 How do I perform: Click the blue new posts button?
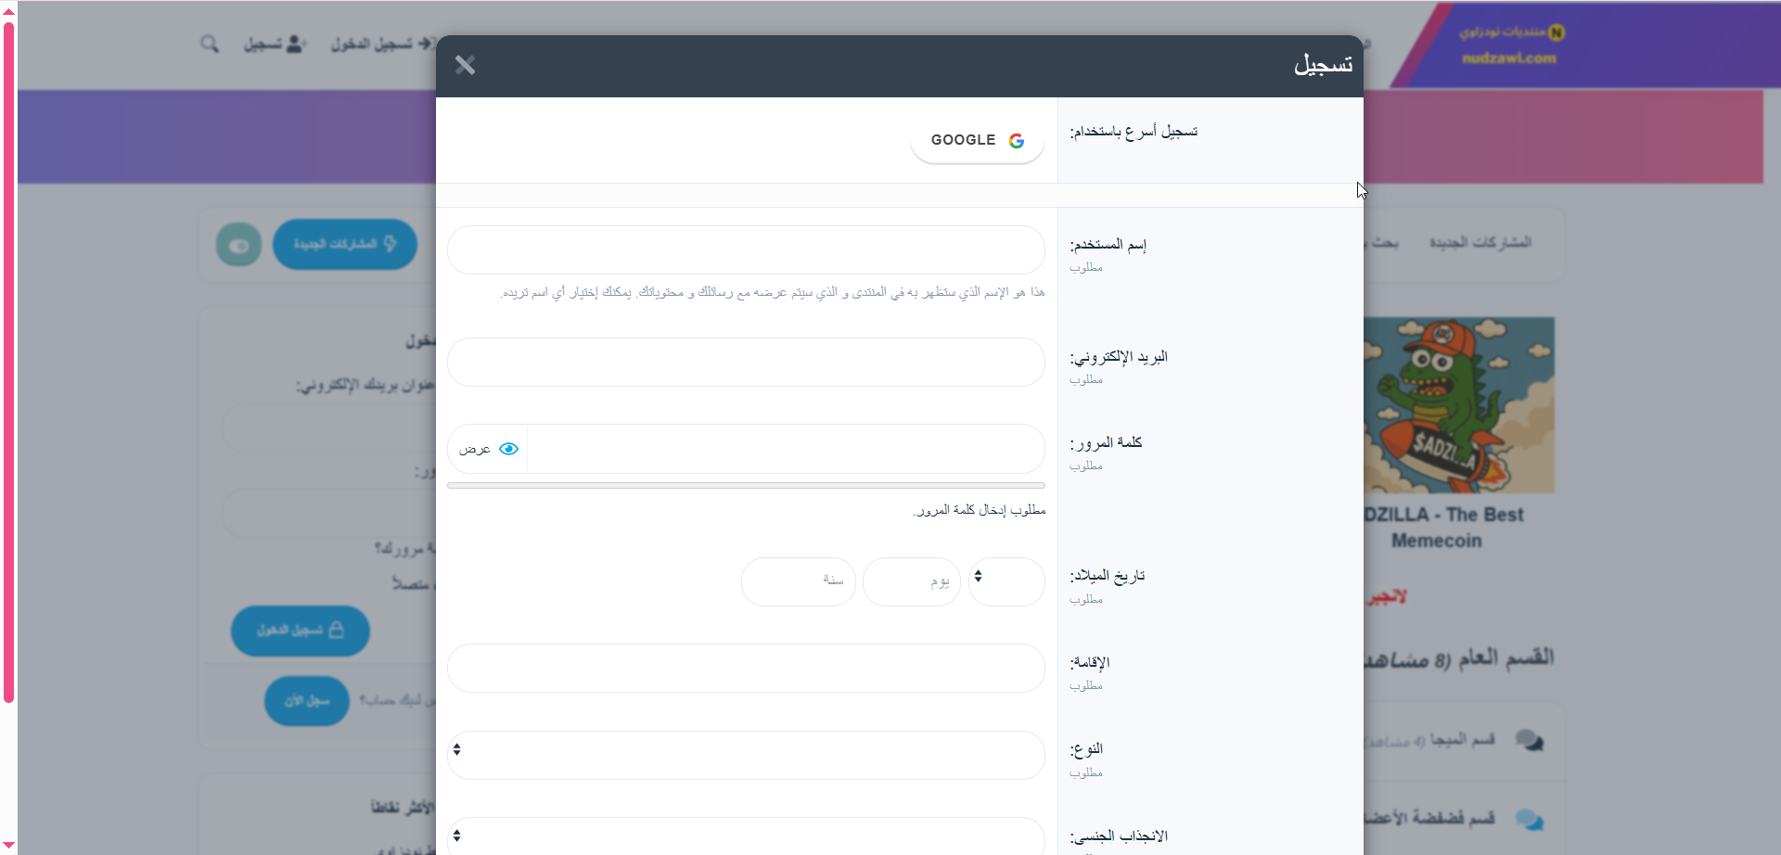pos(344,245)
